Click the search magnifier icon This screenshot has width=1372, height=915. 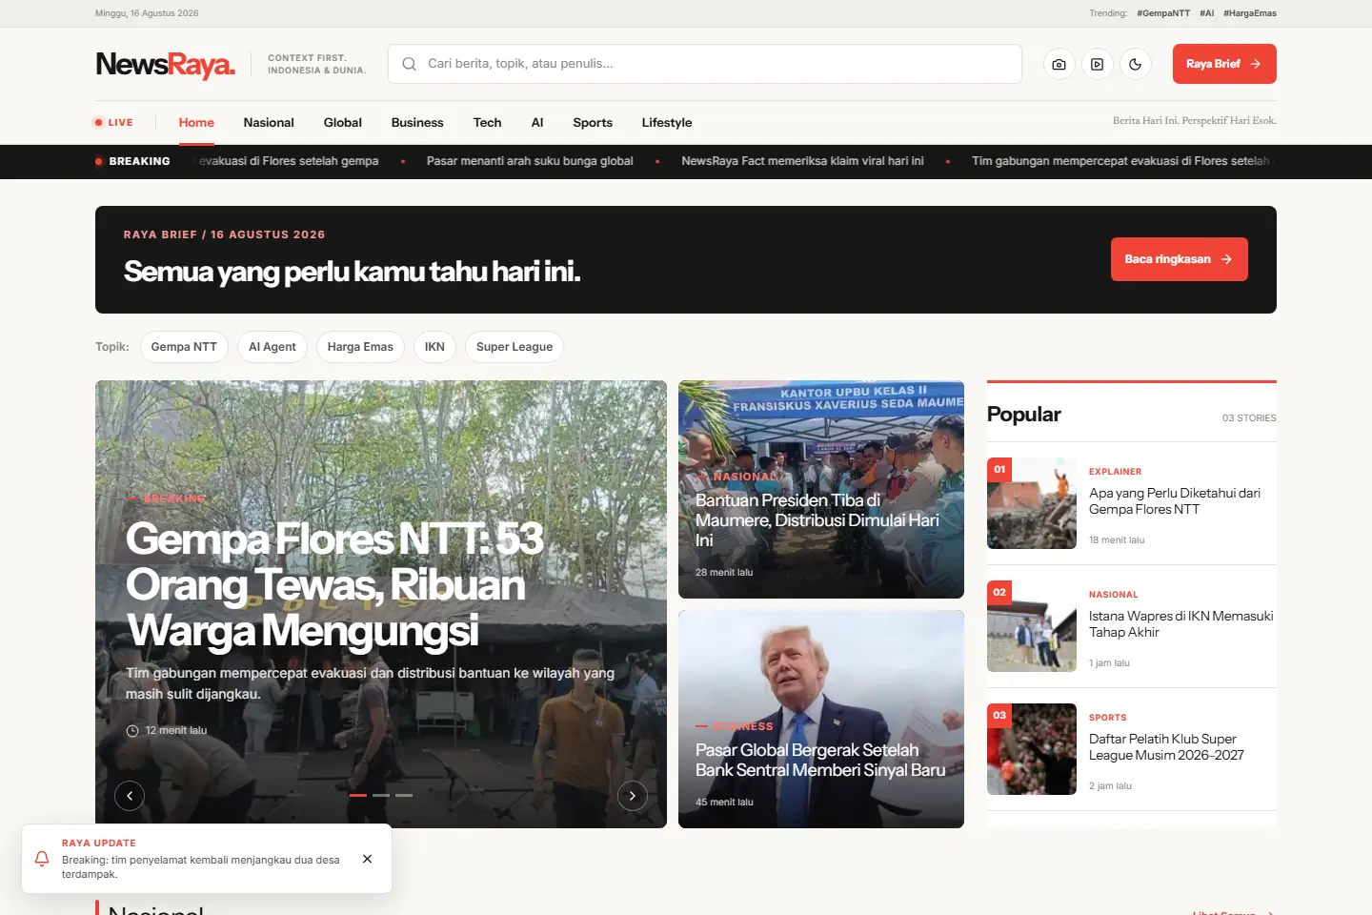click(x=409, y=64)
